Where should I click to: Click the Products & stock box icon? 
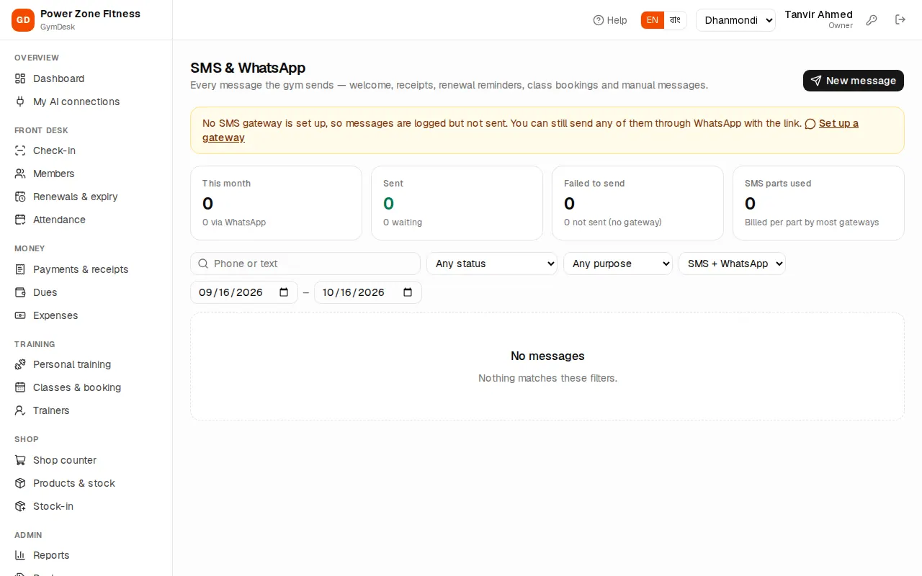point(20,483)
